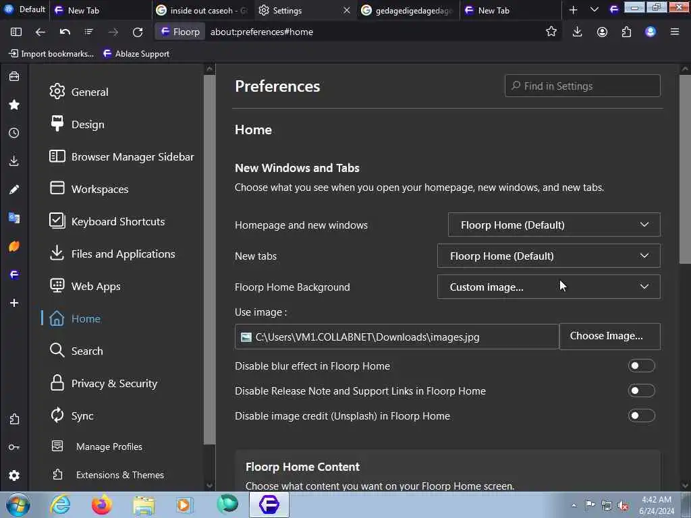This screenshot has width=691, height=518.
Task: Open Import bookmarks... toolbar item
Action: 51,54
